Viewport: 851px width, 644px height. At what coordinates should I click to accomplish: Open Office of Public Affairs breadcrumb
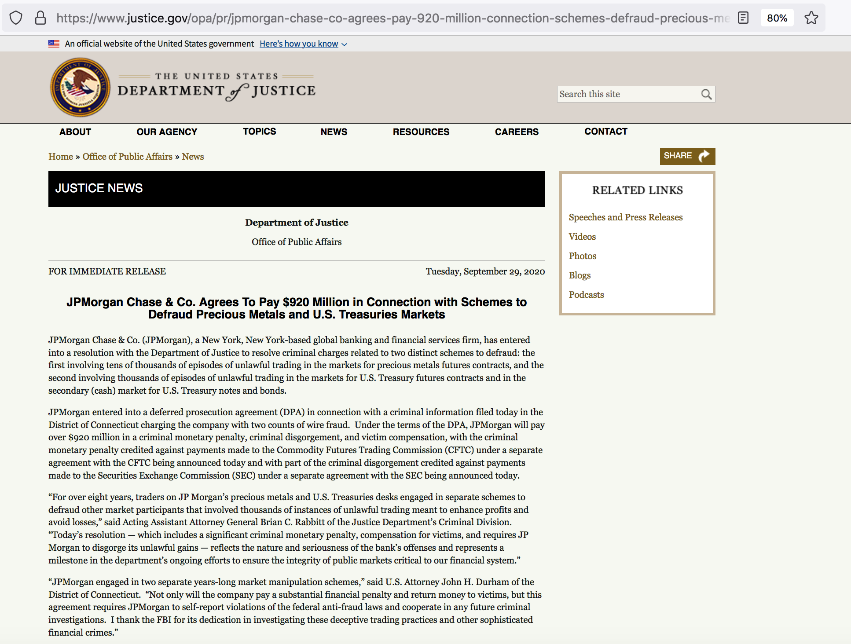pyautogui.click(x=128, y=157)
